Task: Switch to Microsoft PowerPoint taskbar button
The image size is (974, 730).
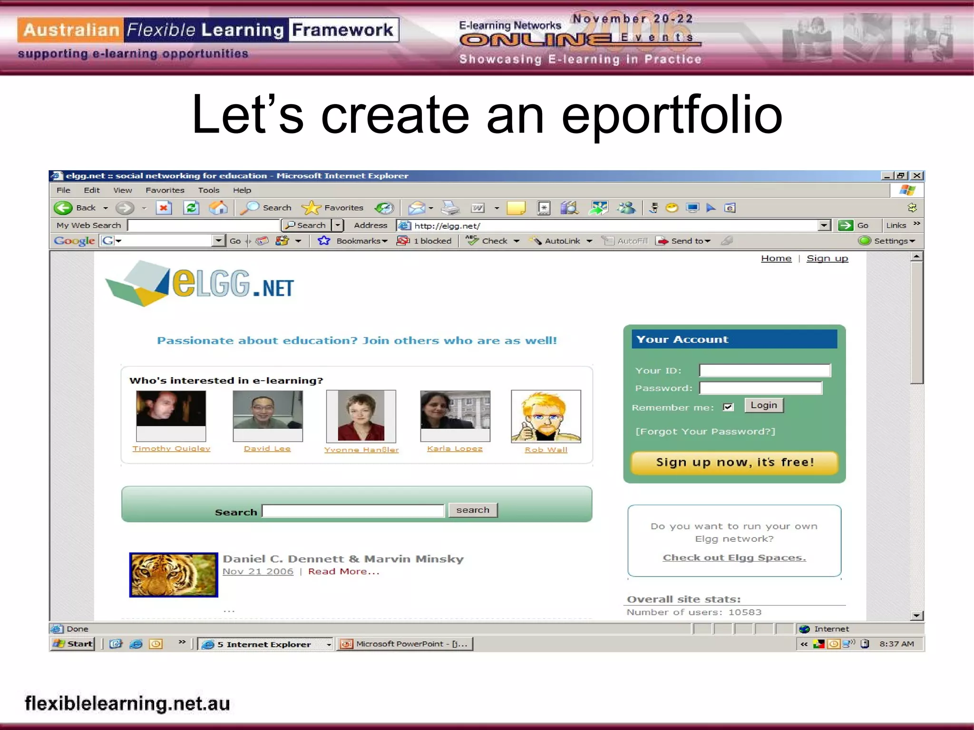Action: (405, 644)
